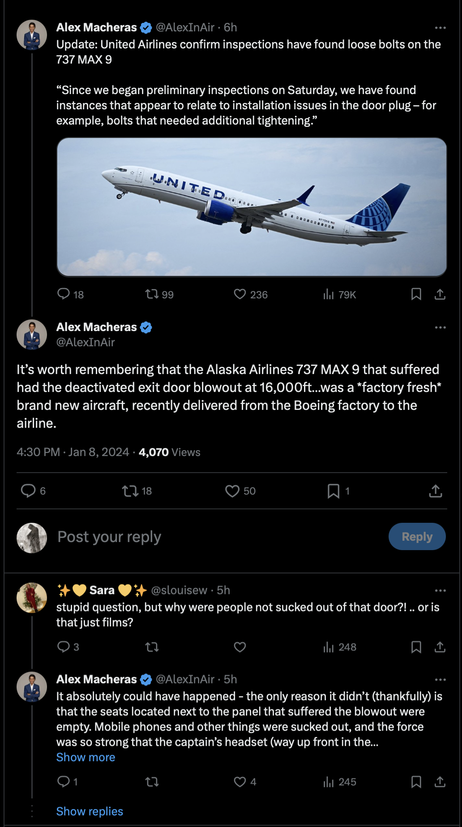
Task: Share the United Airlines update tweet
Action: click(x=440, y=294)
